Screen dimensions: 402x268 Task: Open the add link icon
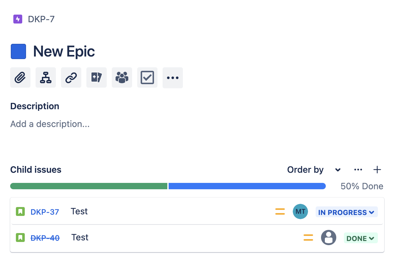pos(71,77)
